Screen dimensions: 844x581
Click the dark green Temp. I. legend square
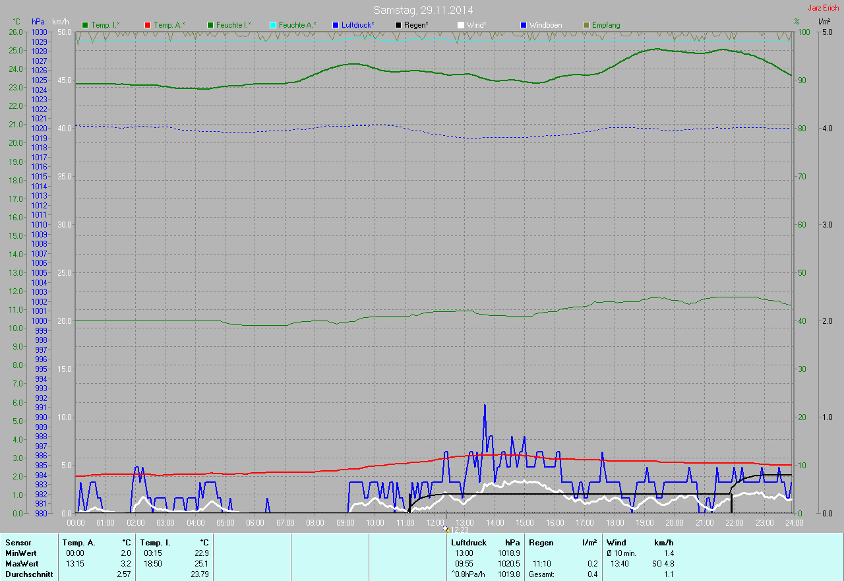pyautogui.click(x=85, y=25)
